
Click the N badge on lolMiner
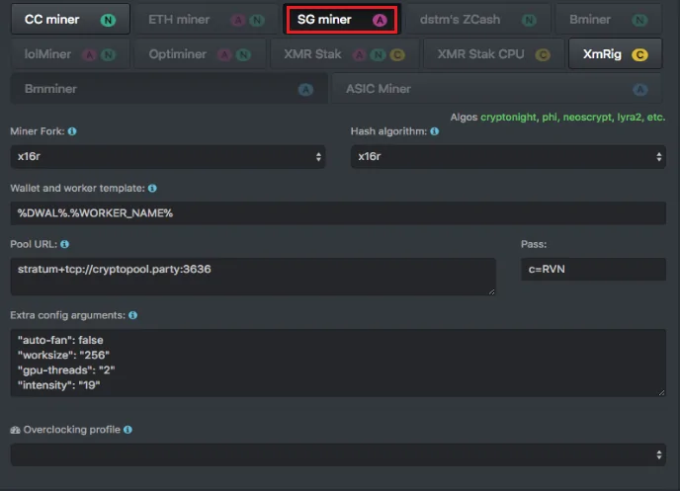pos(108,54)
